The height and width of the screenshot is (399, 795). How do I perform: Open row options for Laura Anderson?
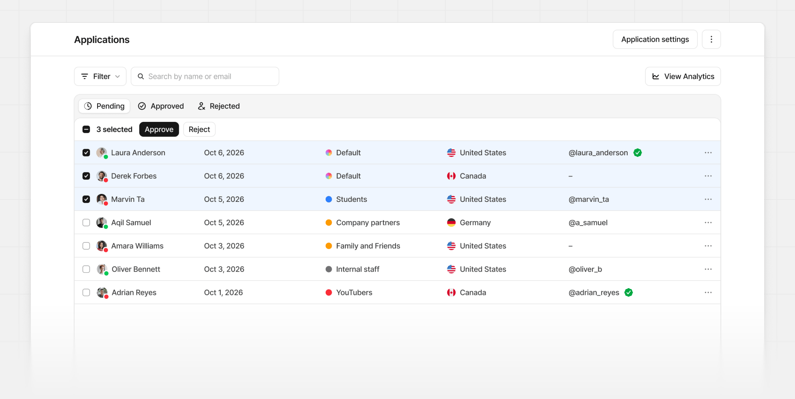click(x=708, y=153)
